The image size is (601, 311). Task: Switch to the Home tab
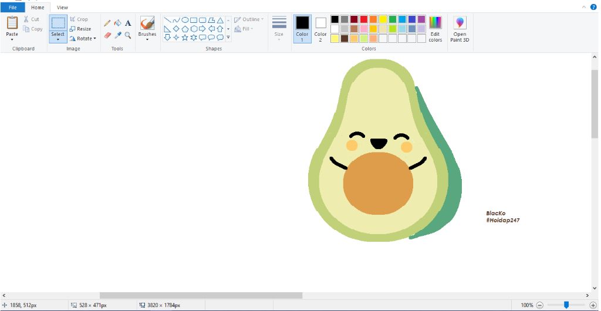coord(38,7)
